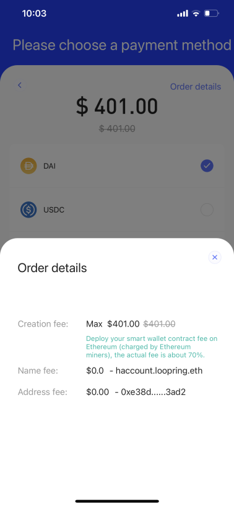This screenshot has width=234, height=507.
Task: Click the DAI coin icon
Action: click(28, 166)
